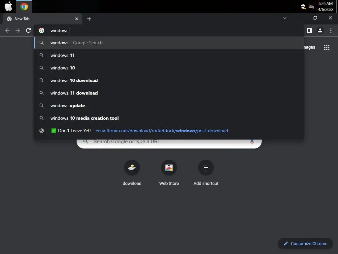Choose the windows 10 suggestion
Image resolution: width=338 pixels, height=254 pixels.
coord(169,68)
